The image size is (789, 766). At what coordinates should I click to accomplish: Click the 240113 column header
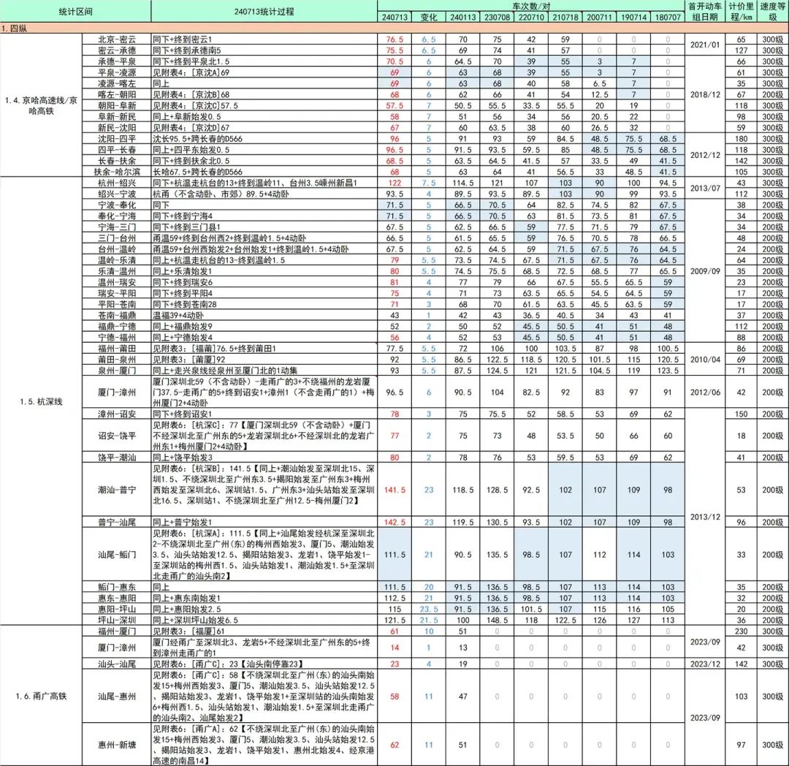(x=462, y=17)
